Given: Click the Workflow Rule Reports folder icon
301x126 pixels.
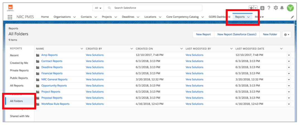Looking at the screenshot, I should (x=38, y=104).
